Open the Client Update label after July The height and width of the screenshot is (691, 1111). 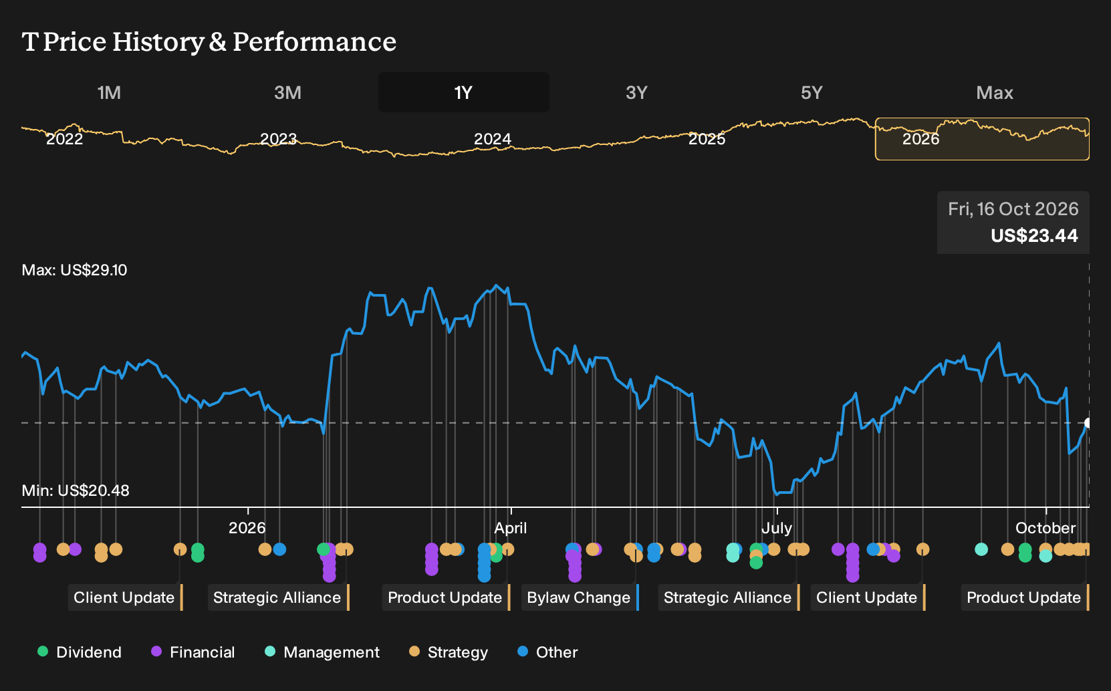(x=867, y=597)
